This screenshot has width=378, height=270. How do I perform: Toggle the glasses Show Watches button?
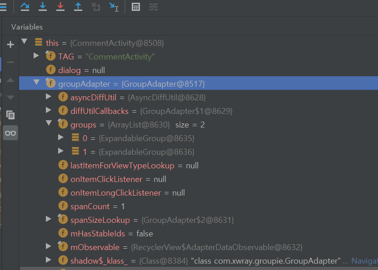10,133
